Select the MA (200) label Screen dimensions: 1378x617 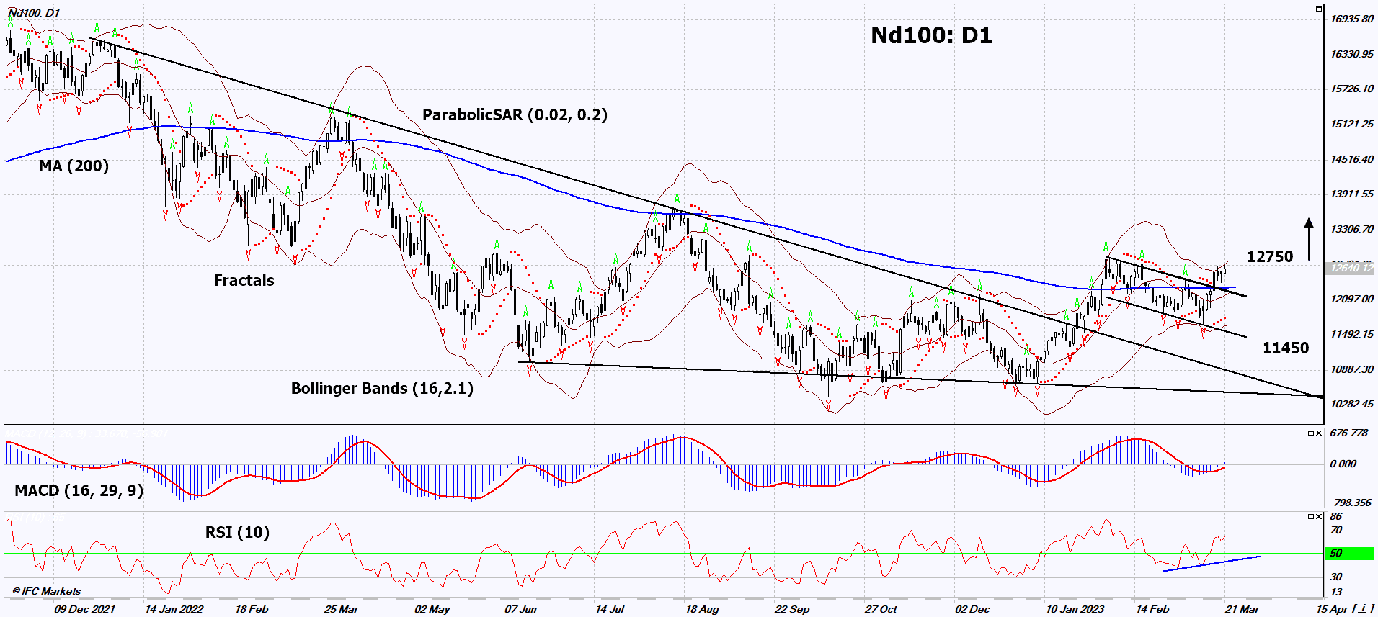point(74,166)
